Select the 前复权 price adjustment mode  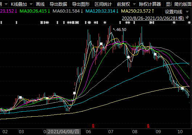tap(124, 4)
